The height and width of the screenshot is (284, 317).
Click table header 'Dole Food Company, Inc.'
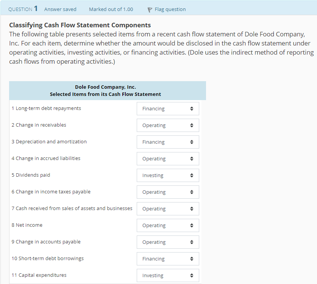tap(106, 87)
